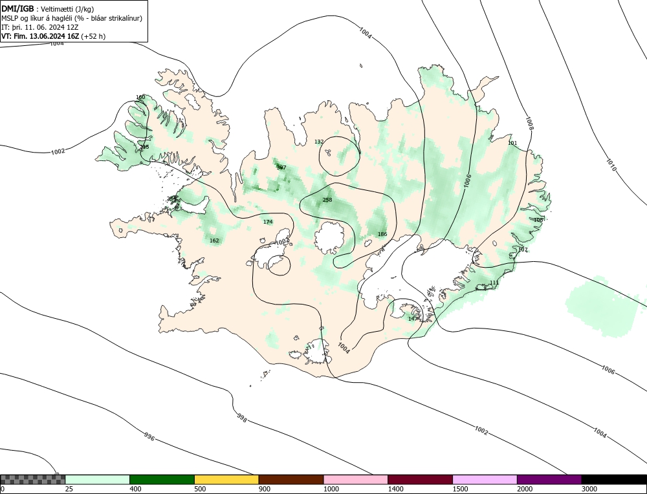
Task: Pick the maroon 1400–1500 legend swatch
Action: (x=420, y=480)
